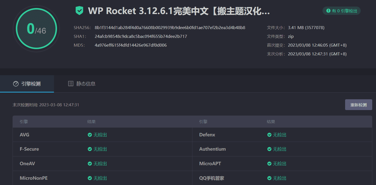Click the Authentium engine name
This screenshot has height=185, width=376.
coord(212,149)
